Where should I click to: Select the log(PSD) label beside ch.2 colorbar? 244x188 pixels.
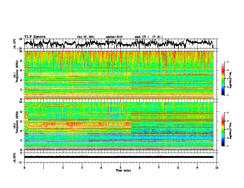pyautogui.click(x=230, y=131)
